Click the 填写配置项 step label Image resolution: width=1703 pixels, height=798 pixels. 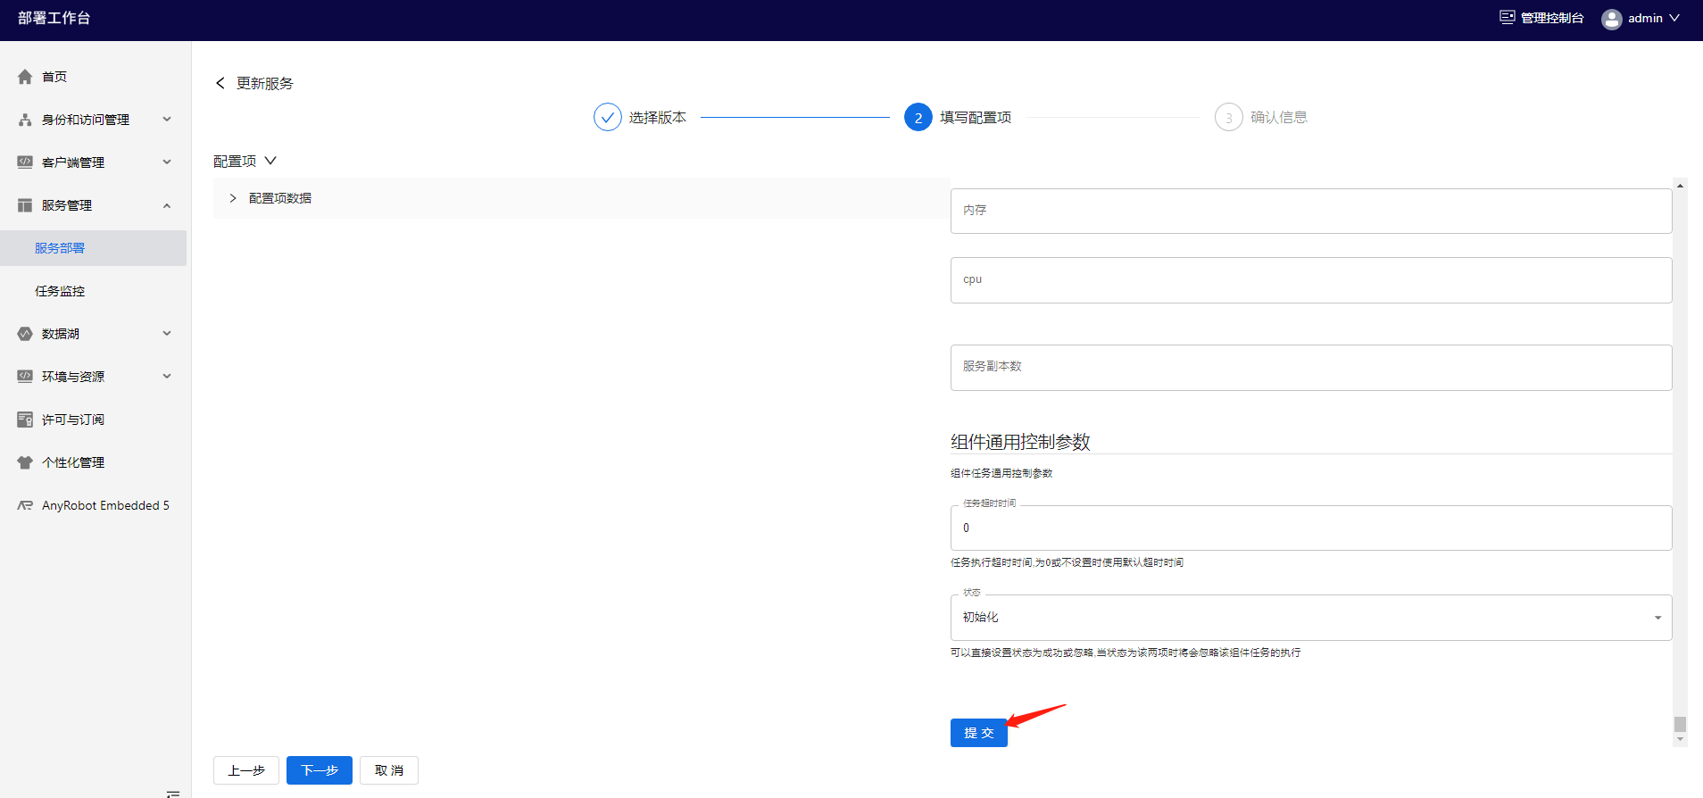(976, 117)
